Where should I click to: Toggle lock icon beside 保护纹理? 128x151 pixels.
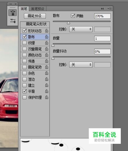(47, 97)
